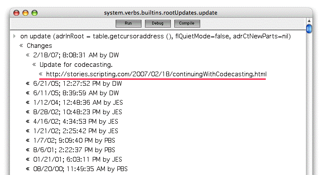321x175 pixels.
Task: Click the window title rootUpdates.update
Action: coord(161,12)
